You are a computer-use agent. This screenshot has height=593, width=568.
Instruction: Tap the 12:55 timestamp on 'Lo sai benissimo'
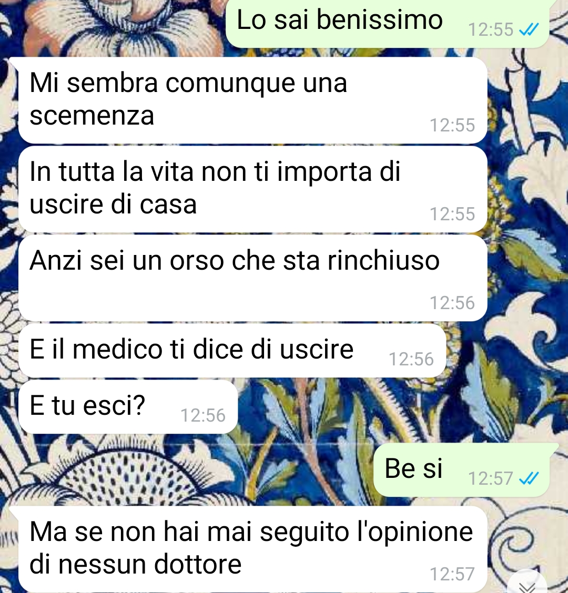click(x=491, y=29)
